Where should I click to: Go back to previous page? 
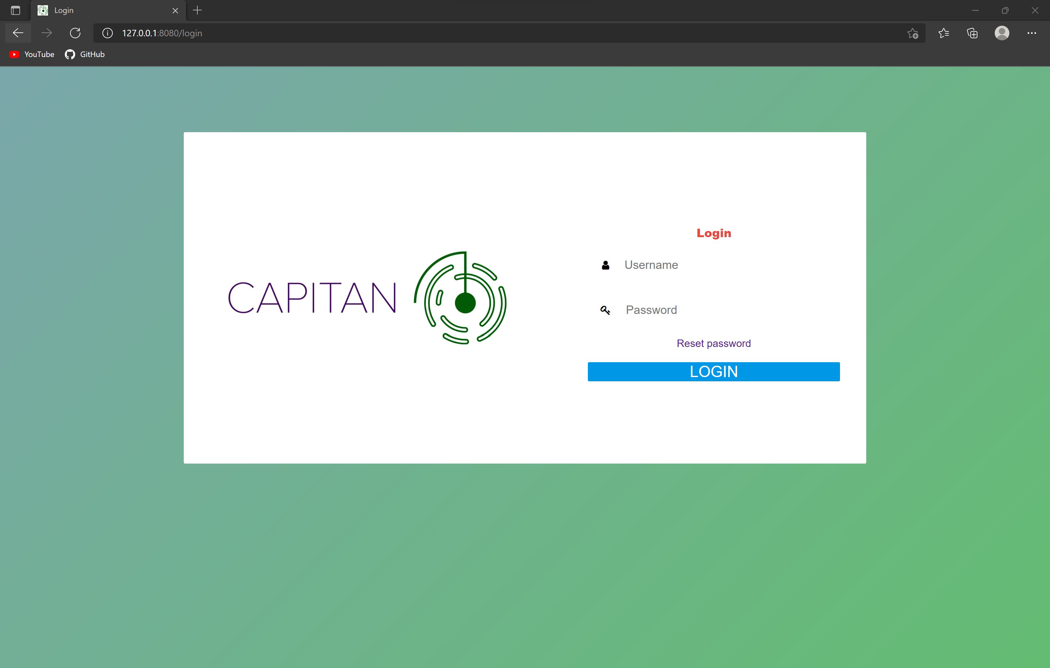pyautogui.click(x=18, y=33)
